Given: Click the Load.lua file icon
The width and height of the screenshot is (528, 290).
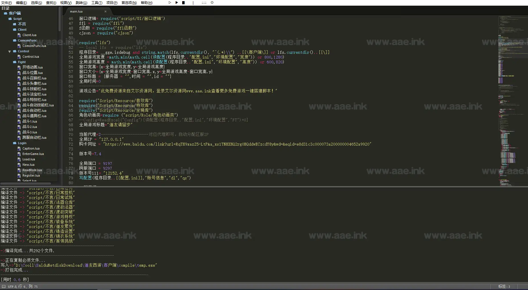Looking at the screenshot, I should tap(19, 159).
